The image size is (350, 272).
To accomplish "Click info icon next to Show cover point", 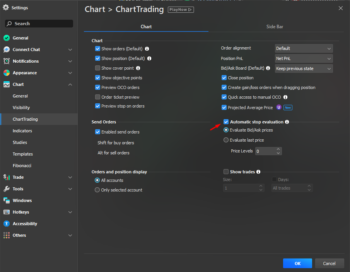I will pyautogui.click(x=138, y=68).
